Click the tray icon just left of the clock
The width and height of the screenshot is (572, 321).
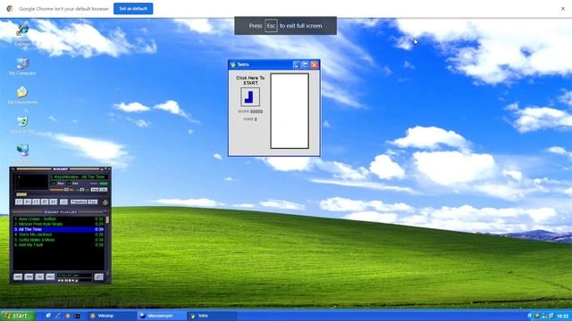(551, 316)
